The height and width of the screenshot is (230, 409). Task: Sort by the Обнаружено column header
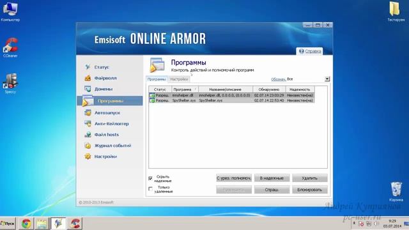coord(269,89)
